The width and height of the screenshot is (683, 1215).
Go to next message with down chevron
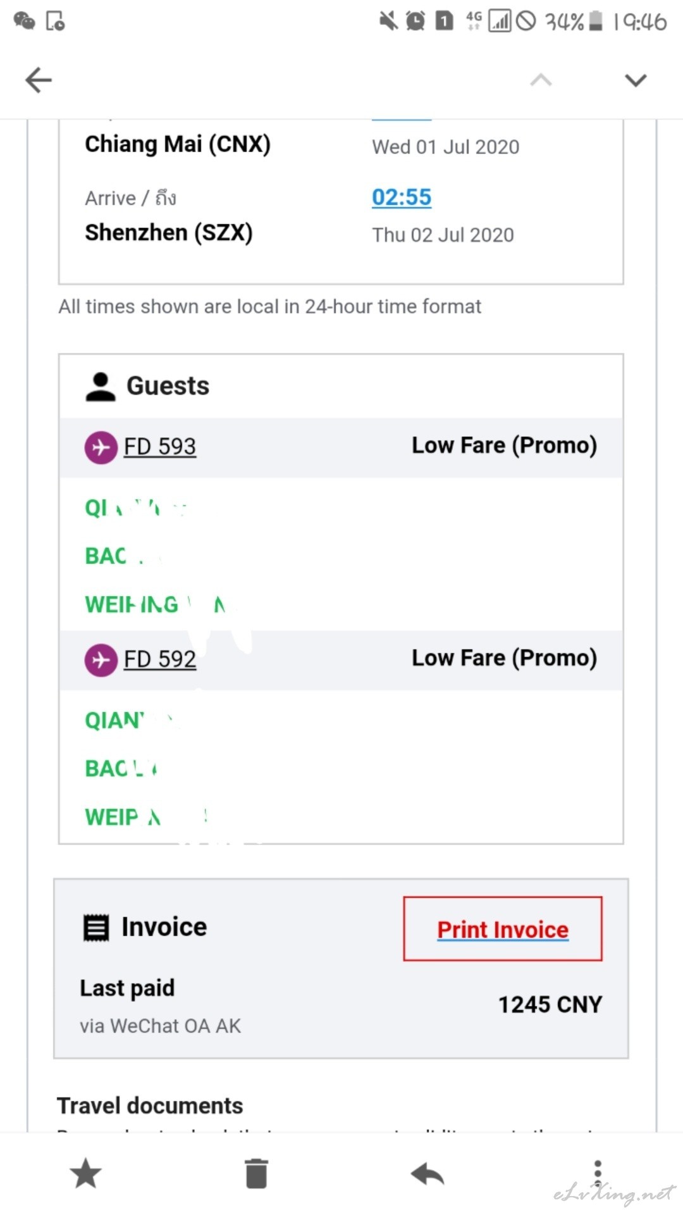[x=635, y=80]
